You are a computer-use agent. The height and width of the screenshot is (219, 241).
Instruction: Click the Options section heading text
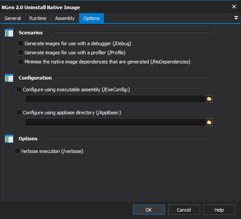coord(28,139)
